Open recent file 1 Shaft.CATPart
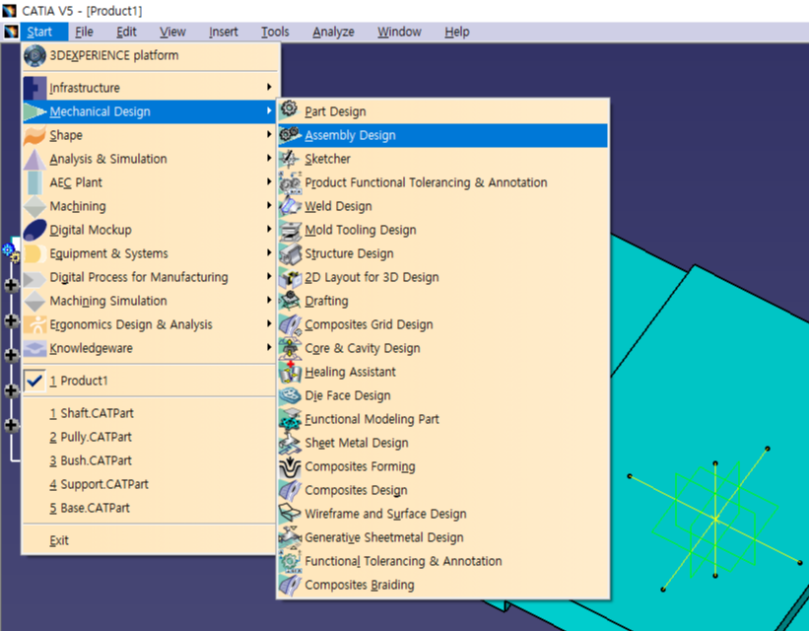 150,413
